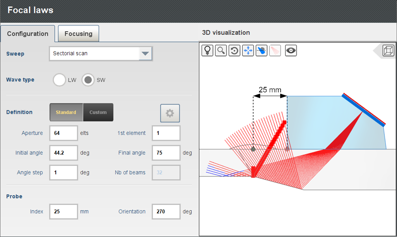The image size is (397, 237).
Task: Activate the rotate view tool
Action: point(234,50)
